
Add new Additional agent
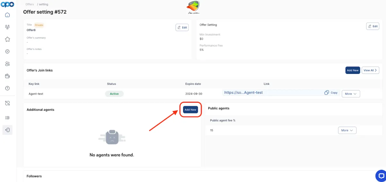[x=190, y=110]
